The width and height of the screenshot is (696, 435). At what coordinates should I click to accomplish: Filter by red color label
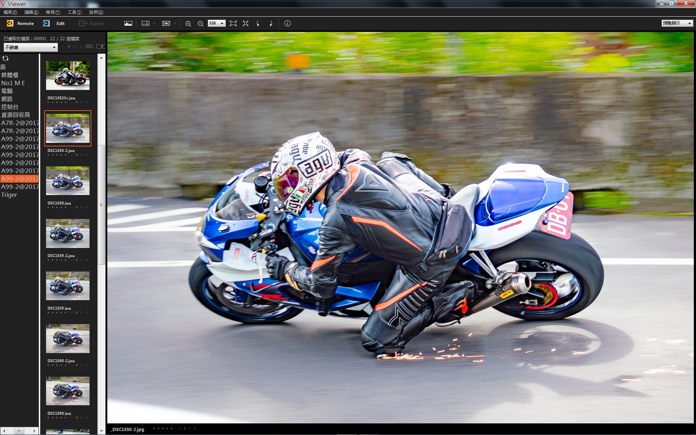tap(62, 46)
